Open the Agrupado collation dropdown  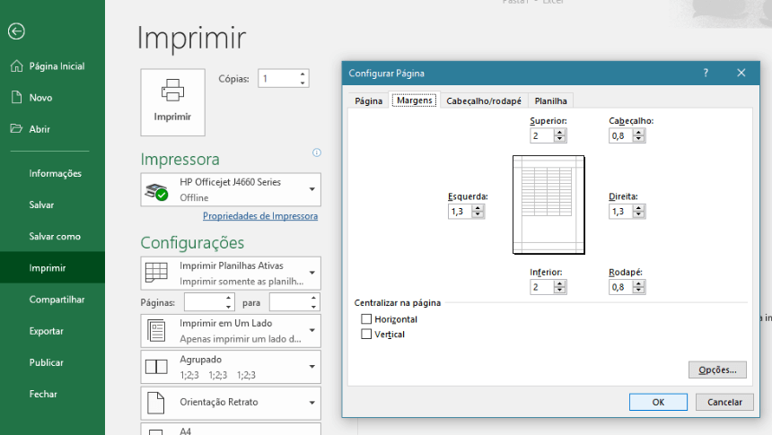point(311,366)
